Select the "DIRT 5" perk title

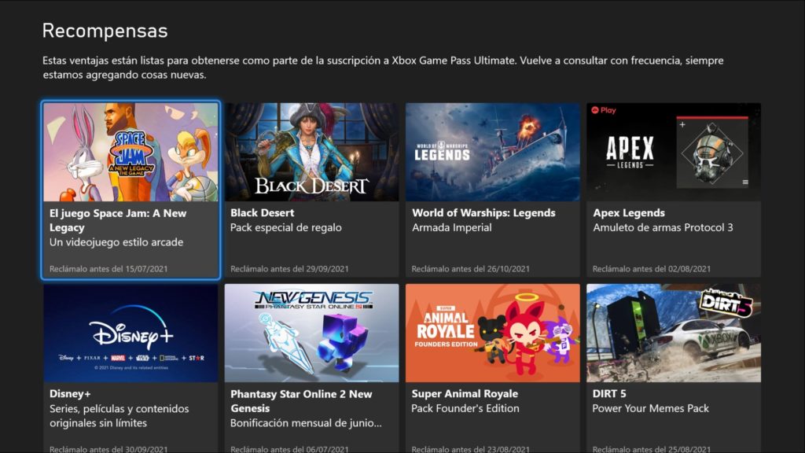pos(609,394)
